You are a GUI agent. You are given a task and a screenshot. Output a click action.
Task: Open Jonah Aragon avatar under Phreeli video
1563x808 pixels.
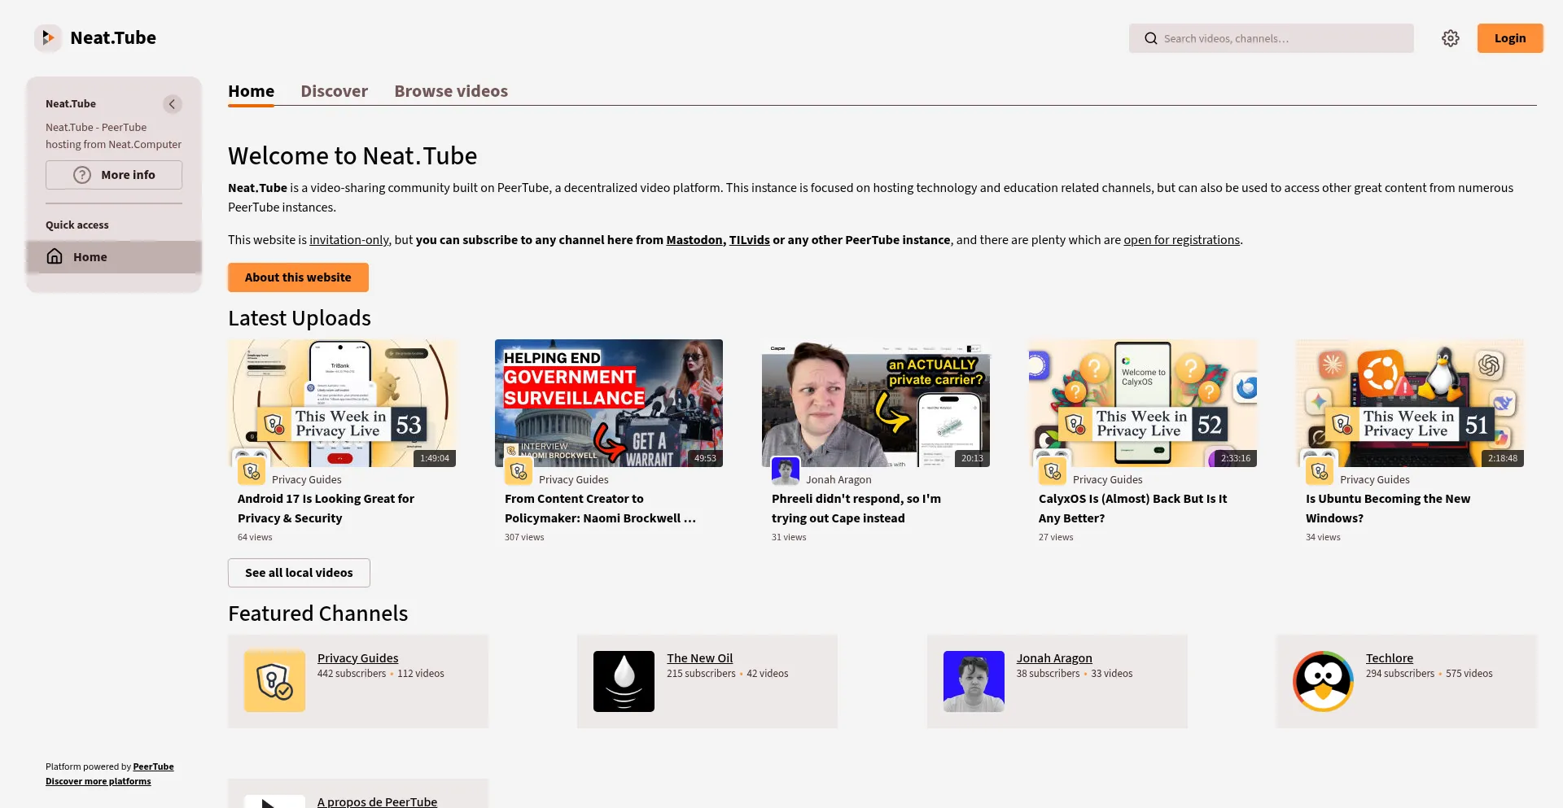click(786, 471)
